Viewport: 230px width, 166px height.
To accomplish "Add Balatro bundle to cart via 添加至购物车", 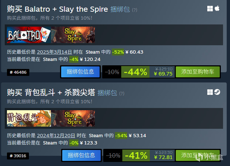I will [x=198, y=72].
